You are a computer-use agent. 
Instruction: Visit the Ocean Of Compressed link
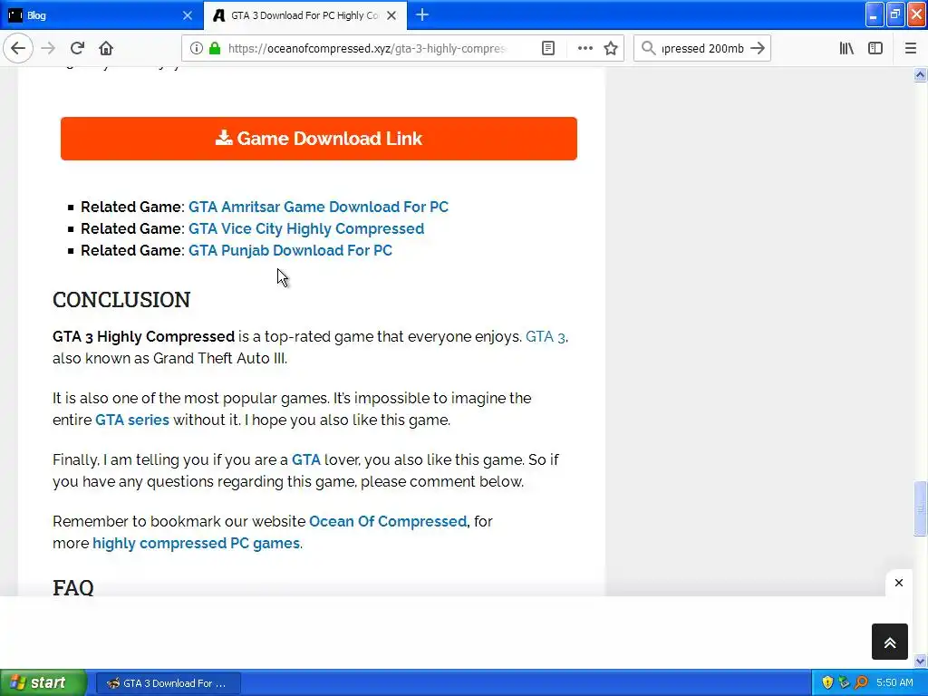pos(388,521)
